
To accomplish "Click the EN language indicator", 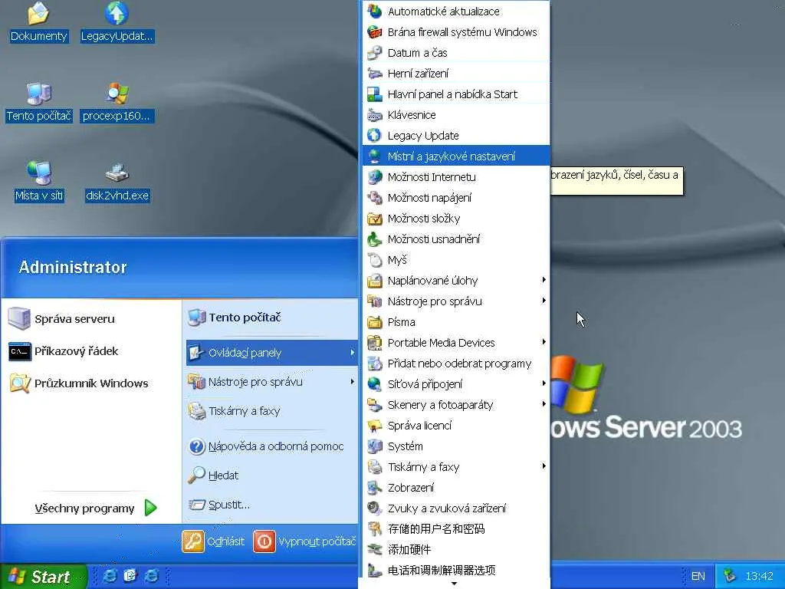I will (x=698, y=576).
